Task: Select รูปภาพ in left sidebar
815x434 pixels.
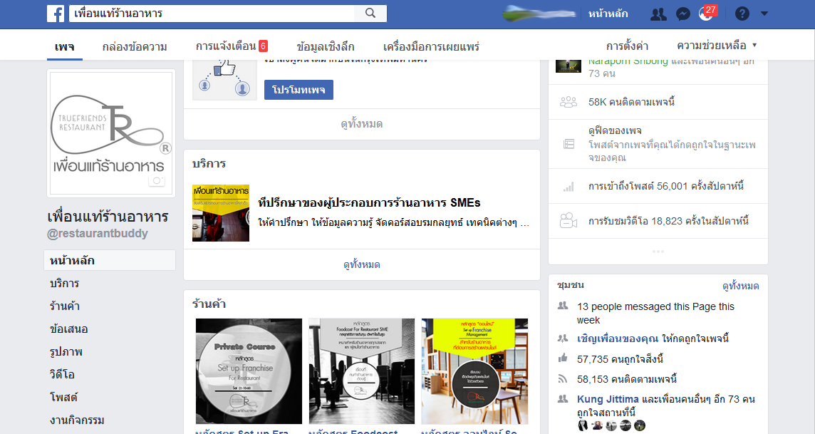Action: pos(66,352)
